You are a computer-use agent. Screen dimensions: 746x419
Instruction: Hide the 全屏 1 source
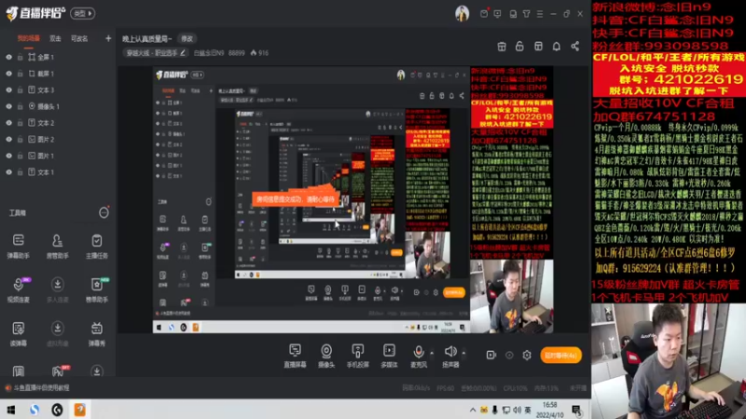8,57
